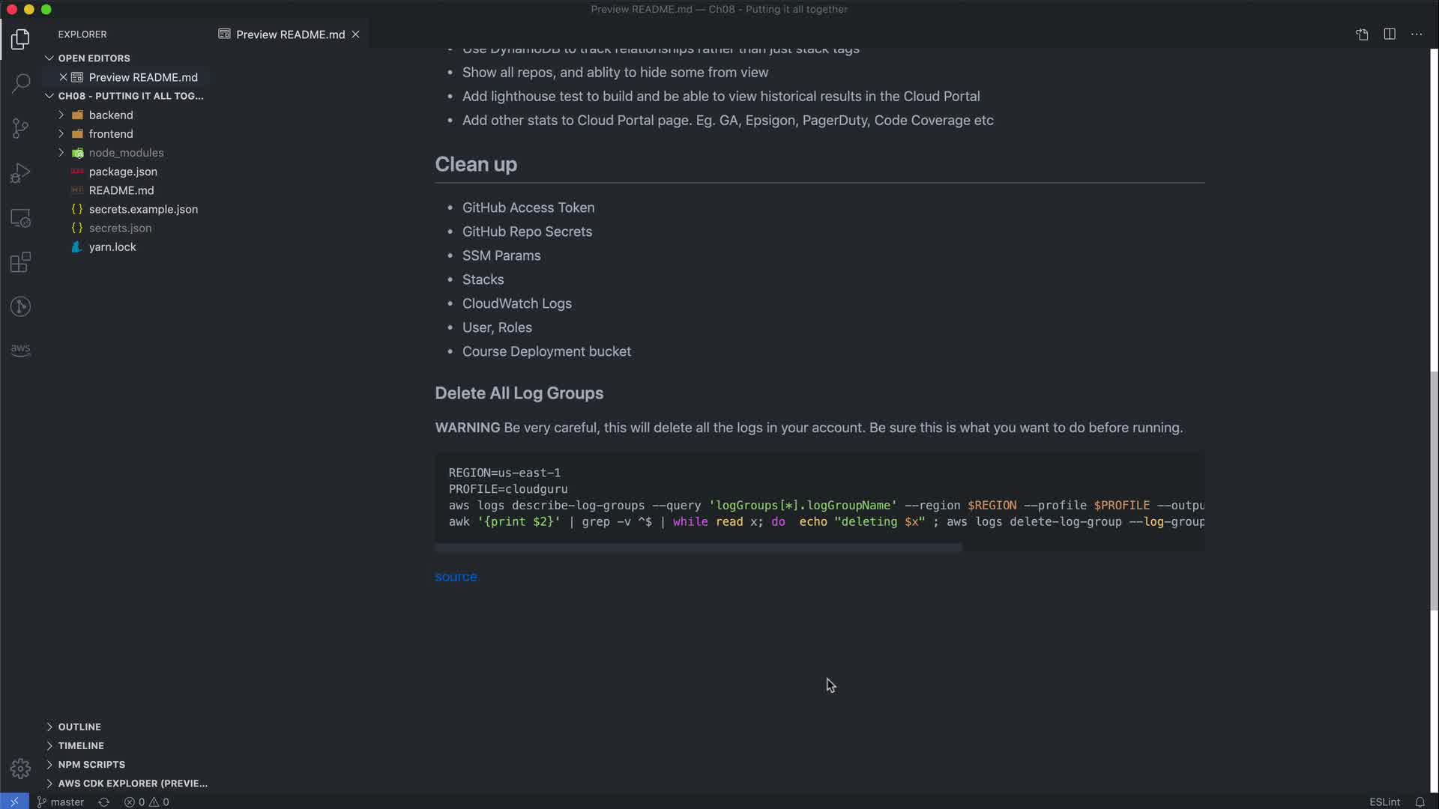
Task: Open the Search view in activity bar
Action: [20, 83]
